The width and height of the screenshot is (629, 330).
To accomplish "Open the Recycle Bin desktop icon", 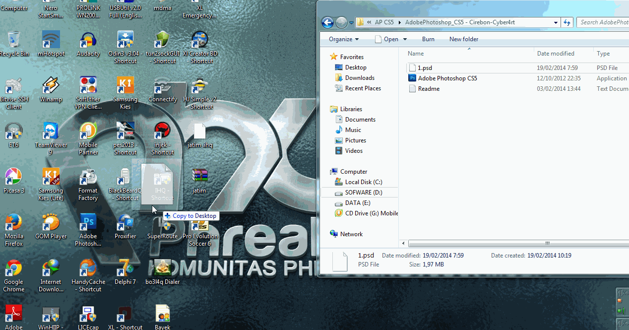I will pos(14,44).
